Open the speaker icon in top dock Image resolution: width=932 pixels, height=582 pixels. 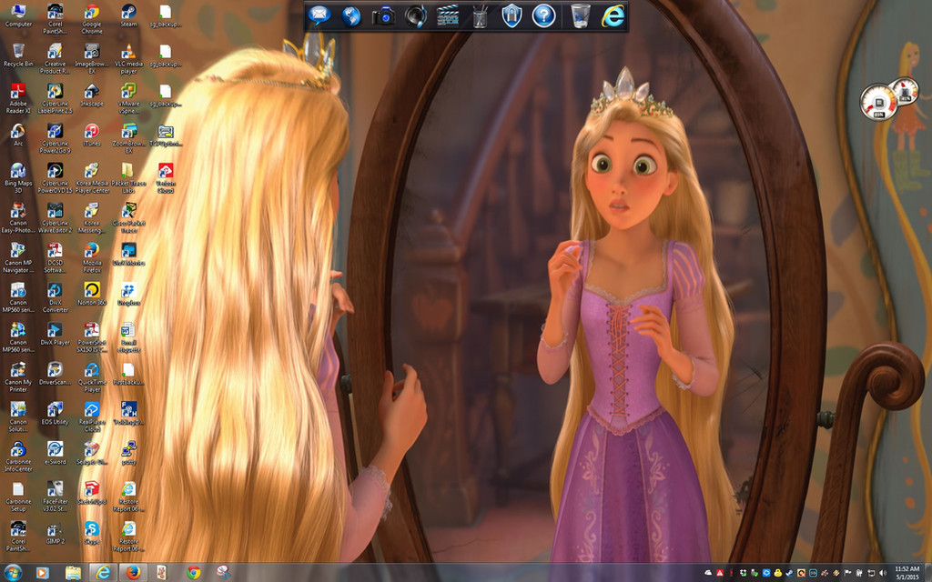tap(415, 16)
